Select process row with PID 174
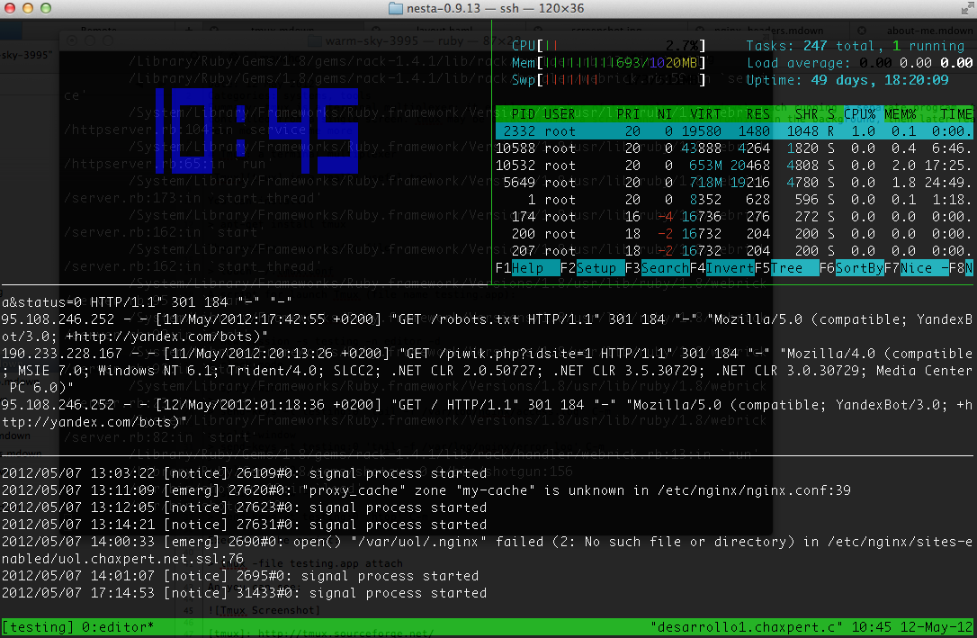 point(734,216)
